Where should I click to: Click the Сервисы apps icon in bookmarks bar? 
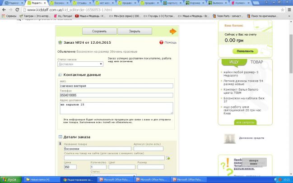(x=3, y=16)
